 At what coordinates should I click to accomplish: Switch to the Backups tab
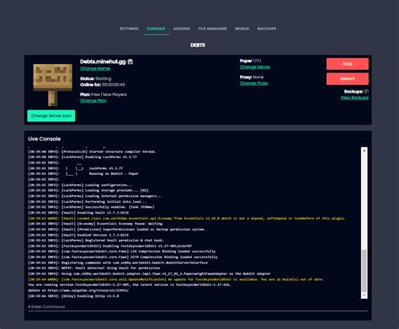click(267, 29)
